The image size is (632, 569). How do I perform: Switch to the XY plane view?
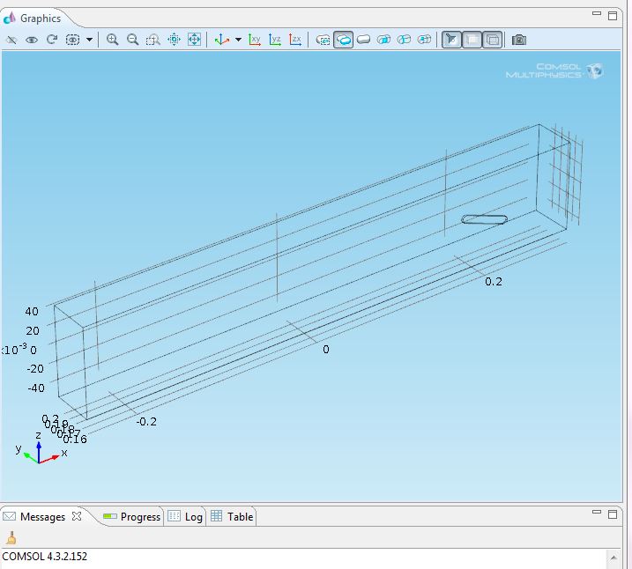(x=255, y=40)
